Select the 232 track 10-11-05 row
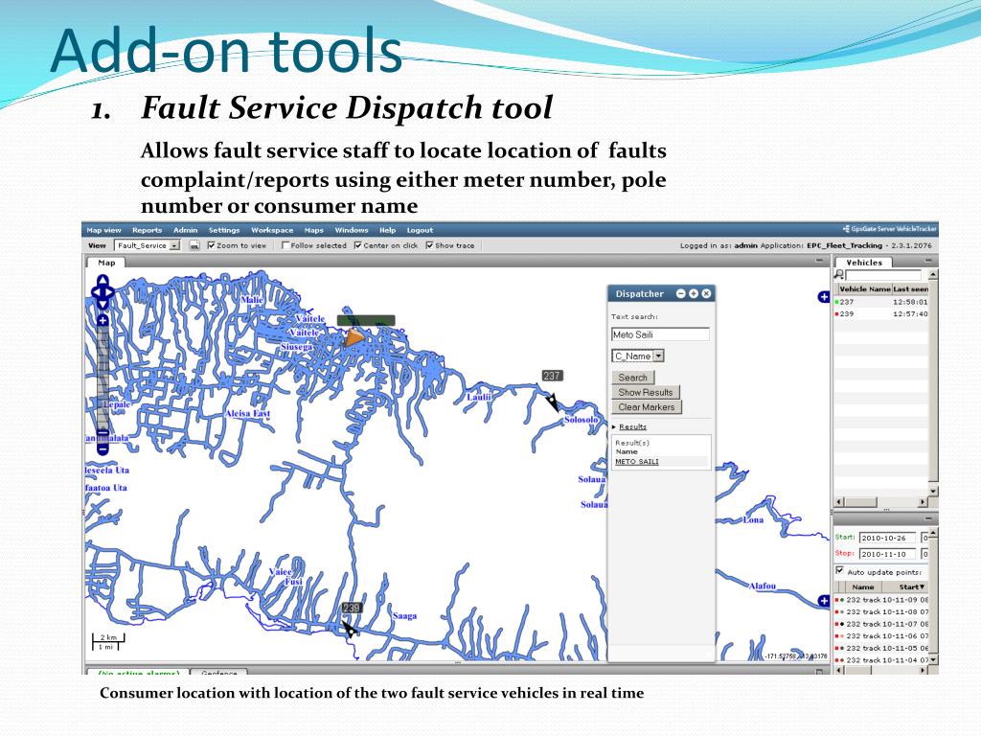Screen dimensions: 981x736 (881, 649)
